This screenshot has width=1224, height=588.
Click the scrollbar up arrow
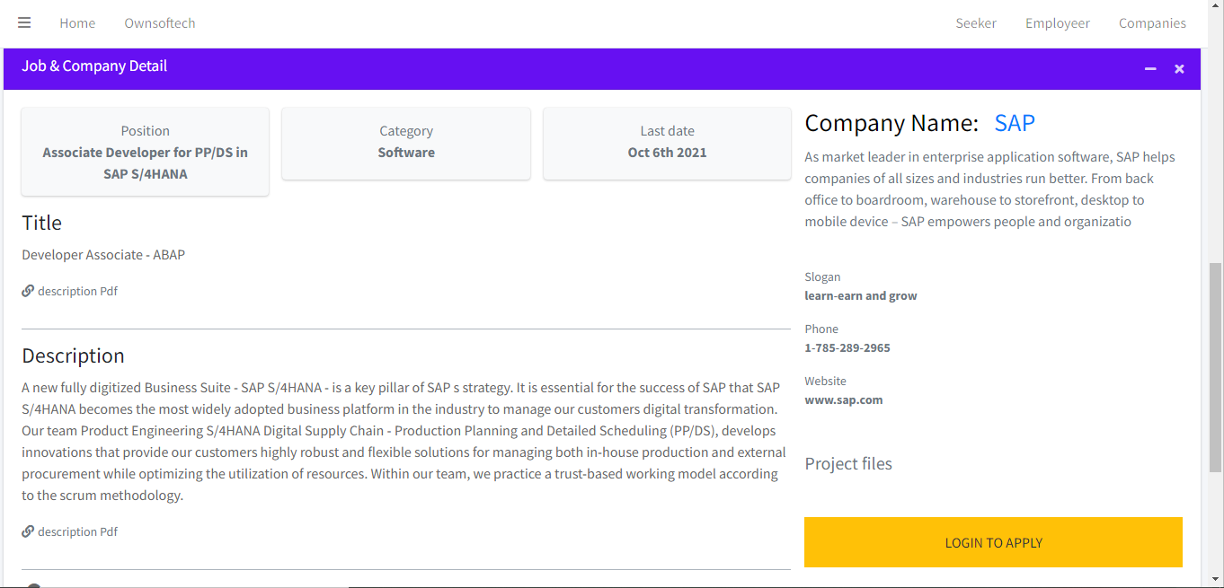click(1215, 7)
